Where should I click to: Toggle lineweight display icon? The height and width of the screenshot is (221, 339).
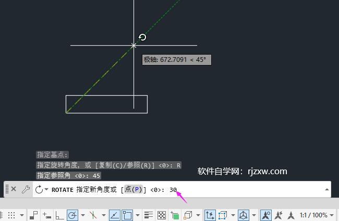coord(149,215)
